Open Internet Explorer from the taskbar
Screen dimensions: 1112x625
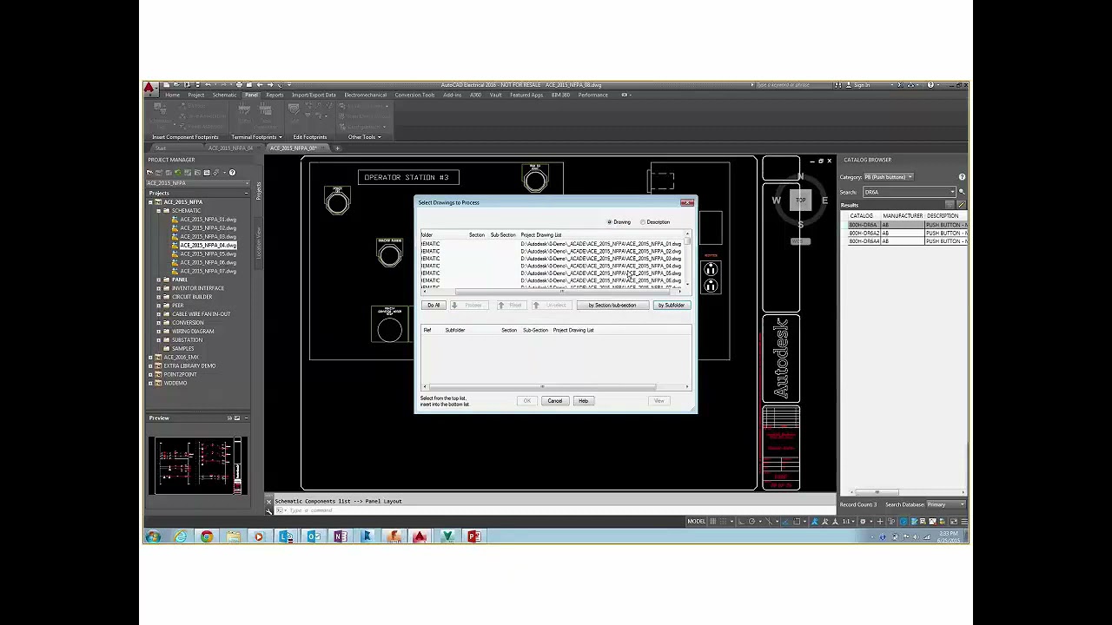coord(180,536)
